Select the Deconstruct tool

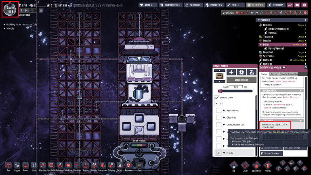[x=256, y=165]
